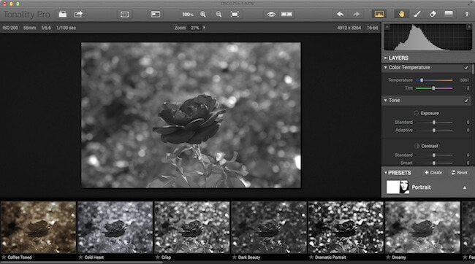Redo the last edit
Image resolution: width=475 pixels, height=264 pixels.
356,14
